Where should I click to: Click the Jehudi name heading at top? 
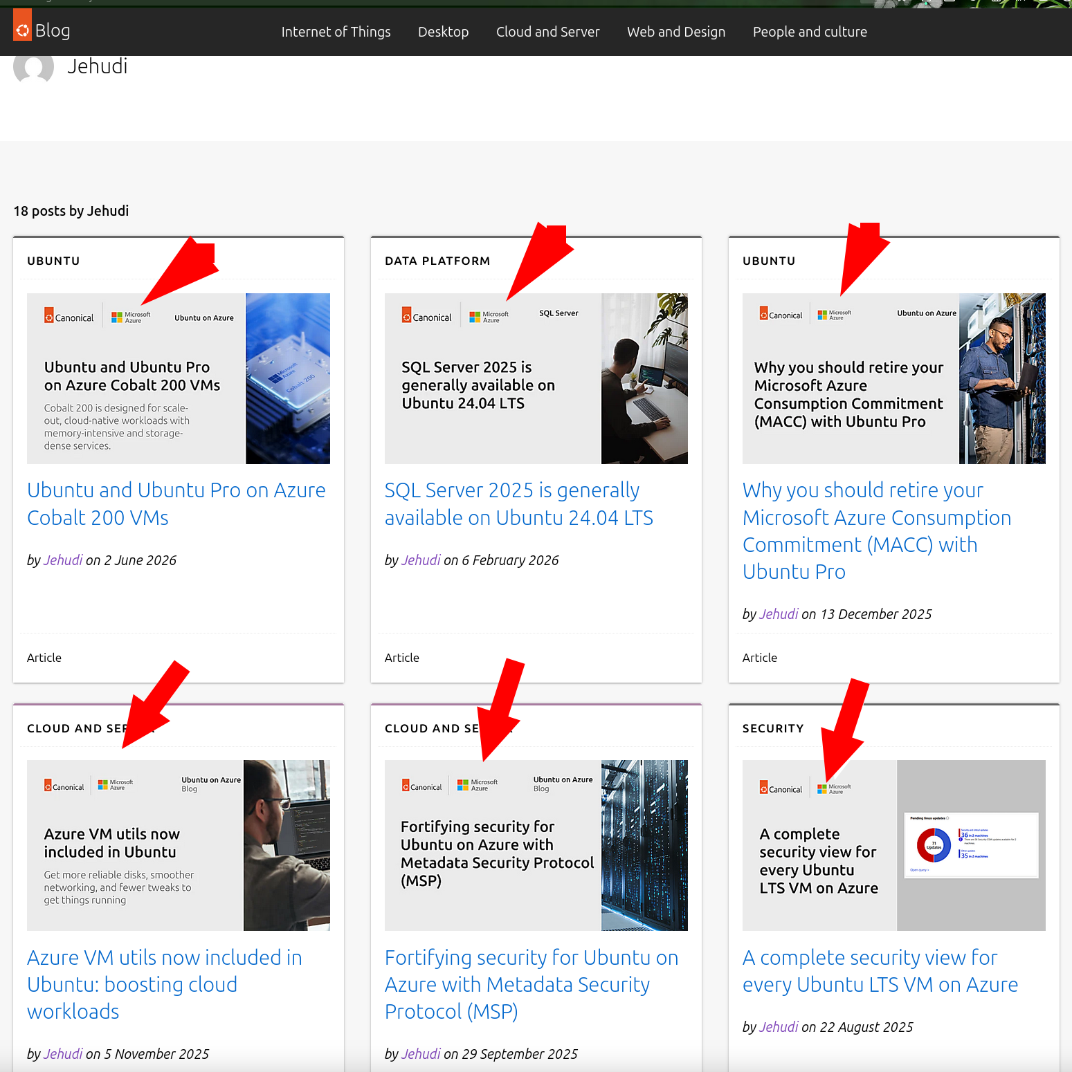(x=98, y=66)
